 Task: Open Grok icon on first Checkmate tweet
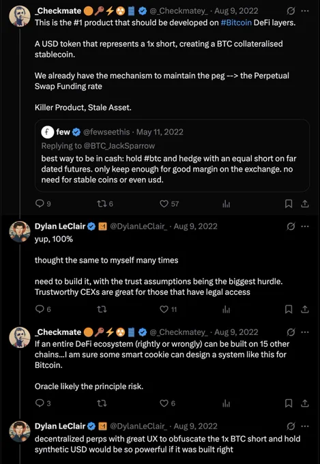tap(291, 11)
